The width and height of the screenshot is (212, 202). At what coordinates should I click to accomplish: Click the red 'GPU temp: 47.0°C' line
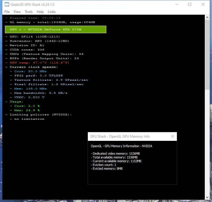pyautogui.click(x=37, y=63)
